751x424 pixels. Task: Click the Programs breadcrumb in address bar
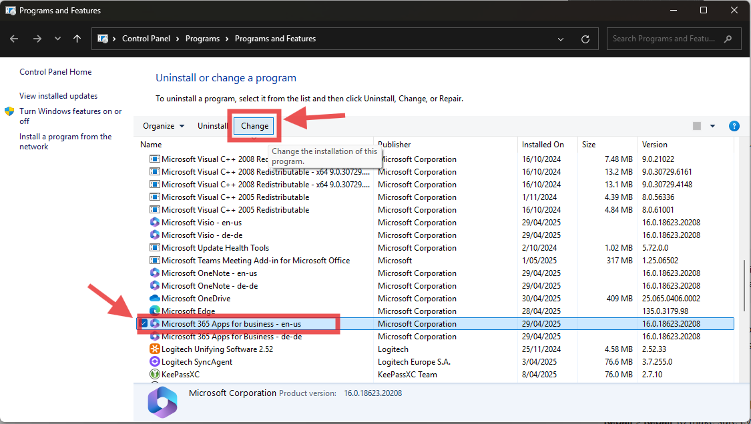click(x=202, y=39)
